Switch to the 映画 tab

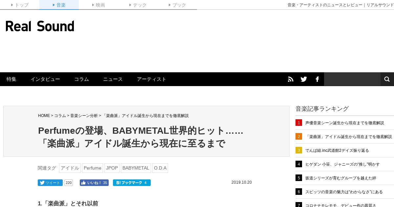[x=98, y=5]
